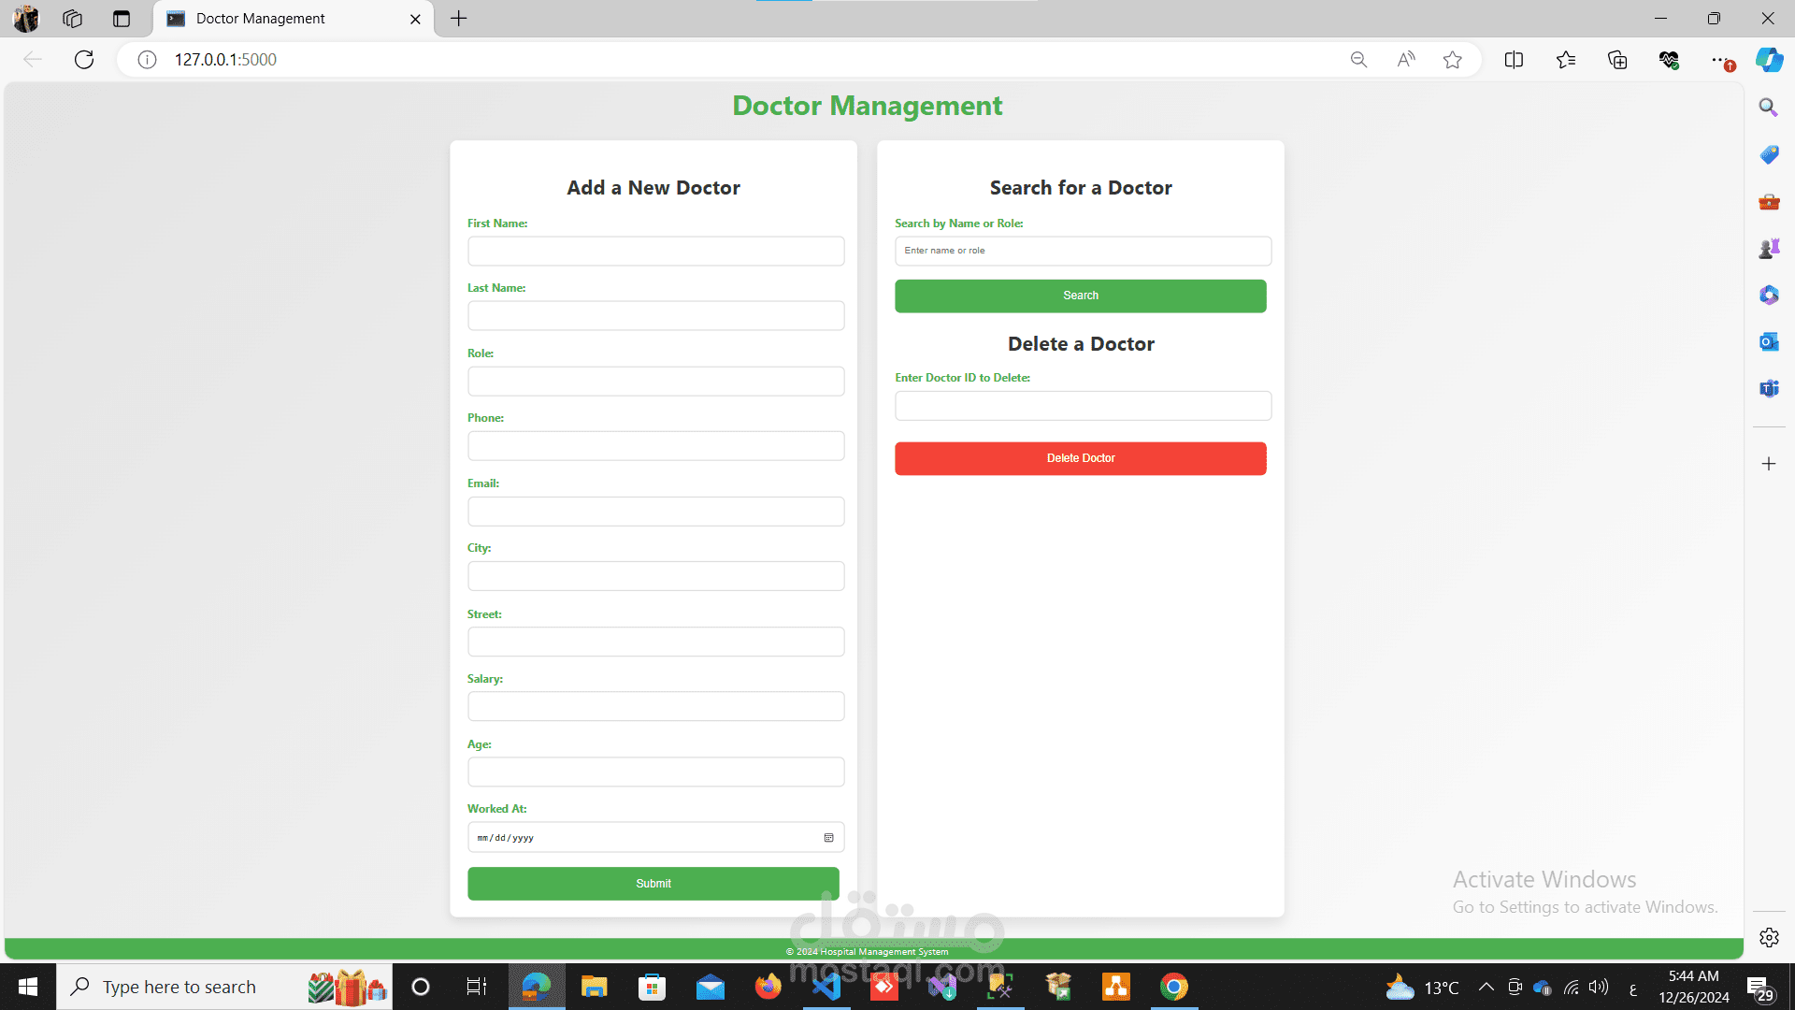This screenshot has height=1010, width=1795.
Task: Open sidebar settings gear icon
Action: coord(1769,937)
